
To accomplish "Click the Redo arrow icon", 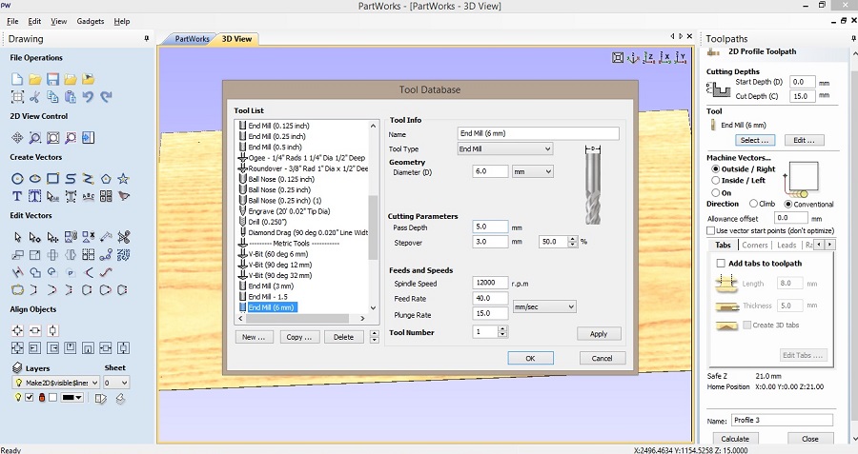I will click(106, 97).
